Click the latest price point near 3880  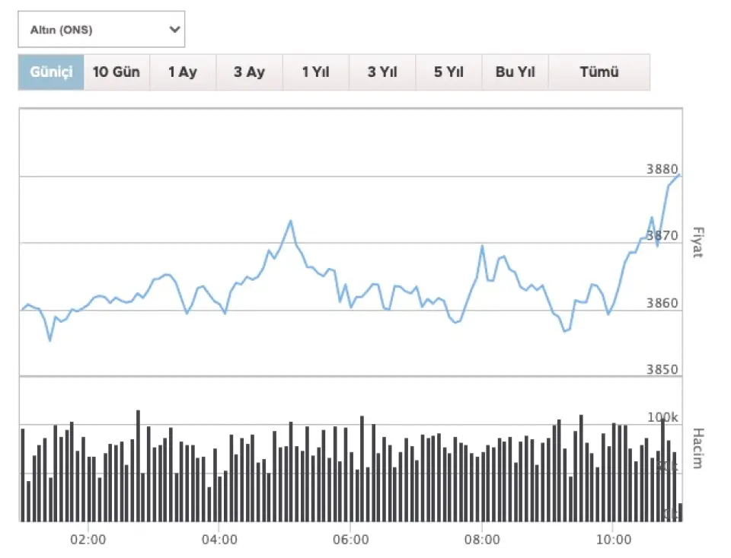click(x=678, y=175)
